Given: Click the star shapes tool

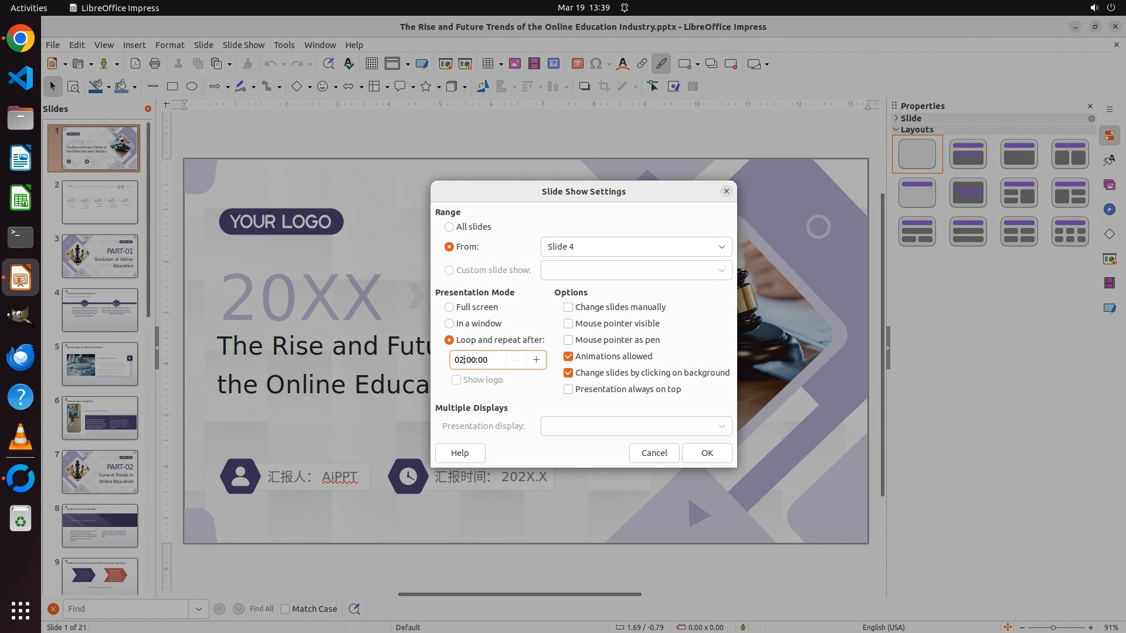Looking at the screenshot, I should tap(426, 87).
